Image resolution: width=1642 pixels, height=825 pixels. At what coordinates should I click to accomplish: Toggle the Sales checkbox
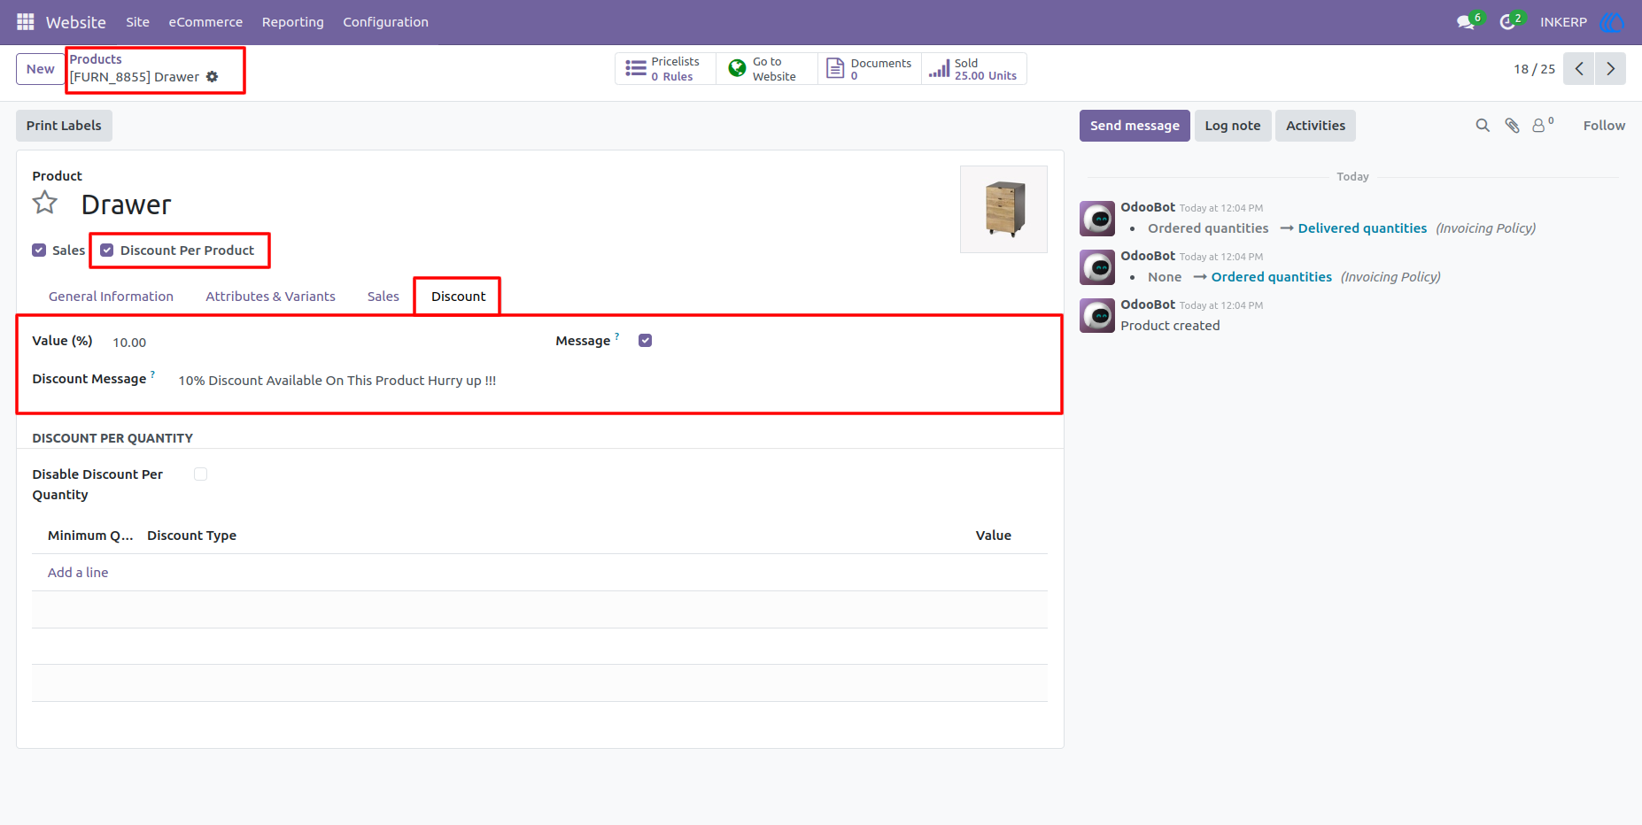(39, 251)
